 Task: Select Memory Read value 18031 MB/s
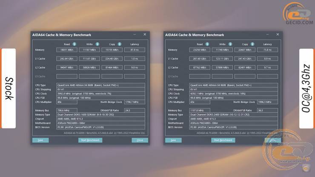[x=67, y=50]
